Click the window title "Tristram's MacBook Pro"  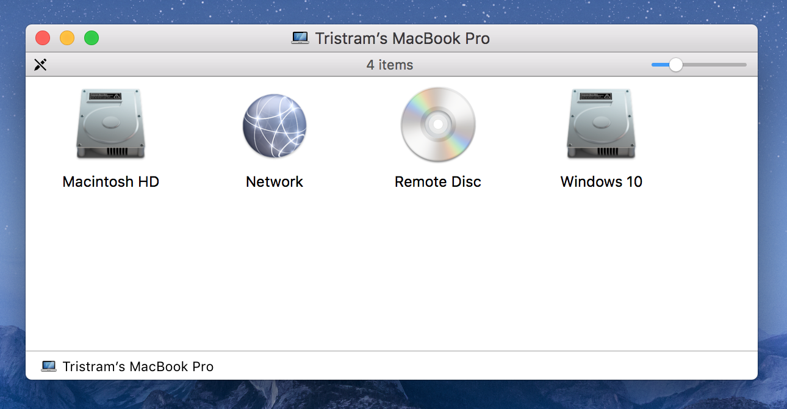[403, 38]
